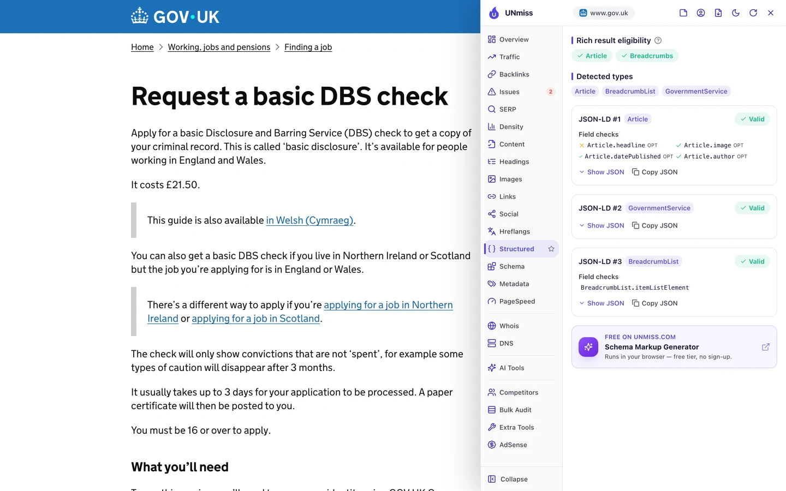Open the AdSense sidebar item
This screenshot has height=491, width=786.
(x=521, y=445)
